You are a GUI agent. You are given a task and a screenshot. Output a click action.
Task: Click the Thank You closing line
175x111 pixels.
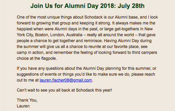[x=27, y=100]
